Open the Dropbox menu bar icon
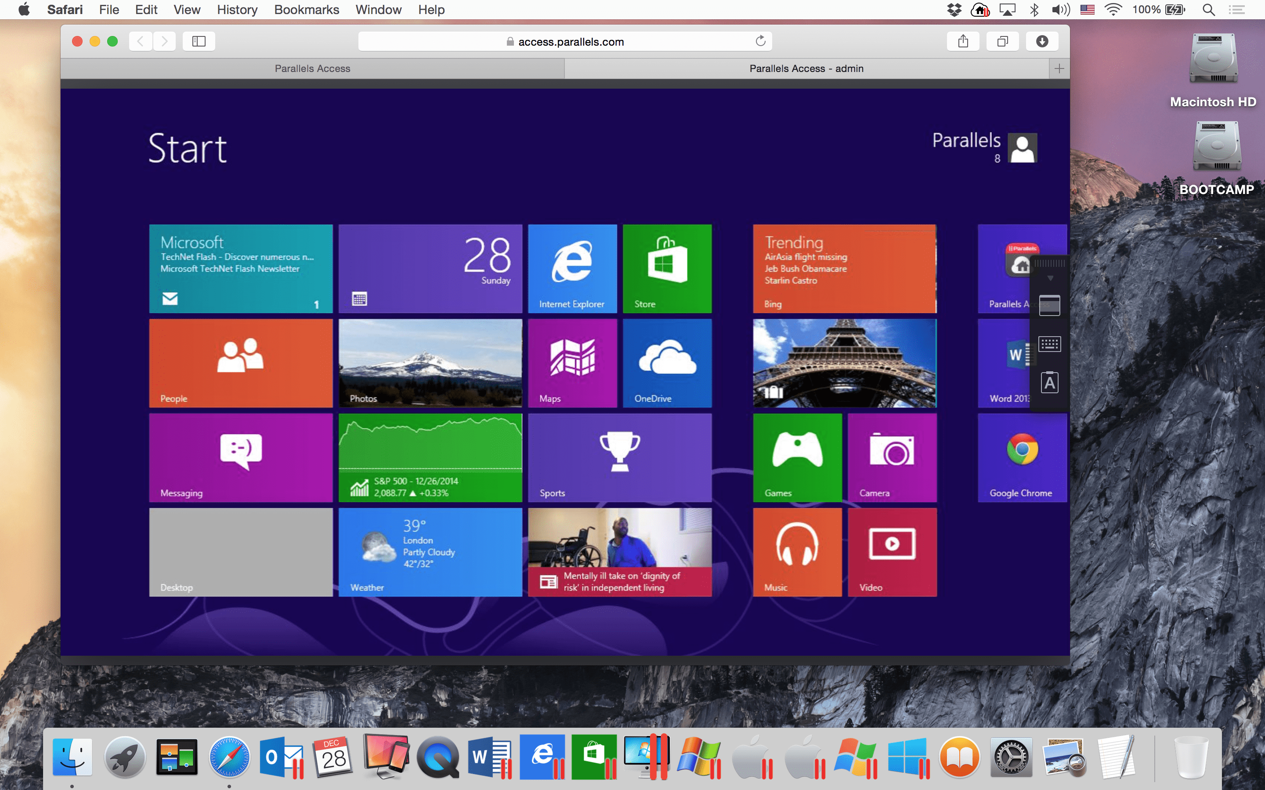The image size is (1265, 790). point(954,9)
